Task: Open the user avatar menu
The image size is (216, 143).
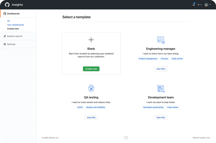Action: click(207, 5)
